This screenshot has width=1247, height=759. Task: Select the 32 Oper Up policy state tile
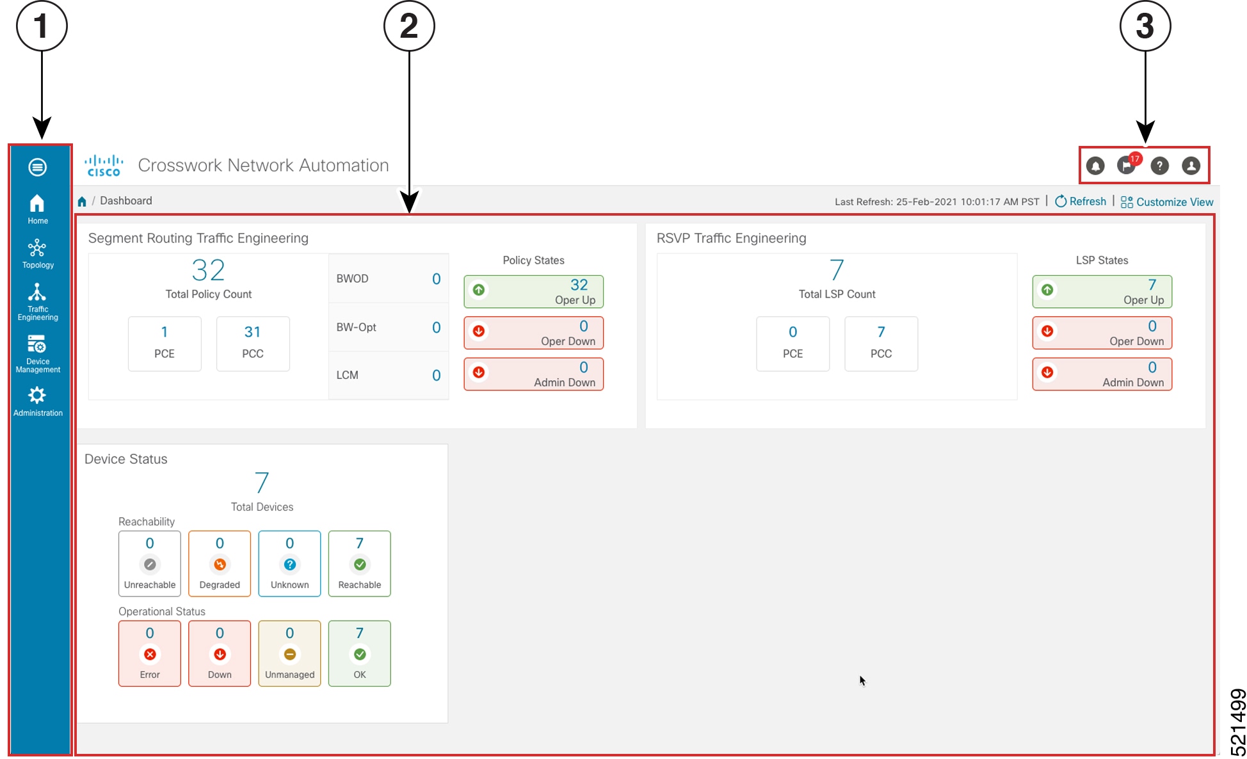533,291
